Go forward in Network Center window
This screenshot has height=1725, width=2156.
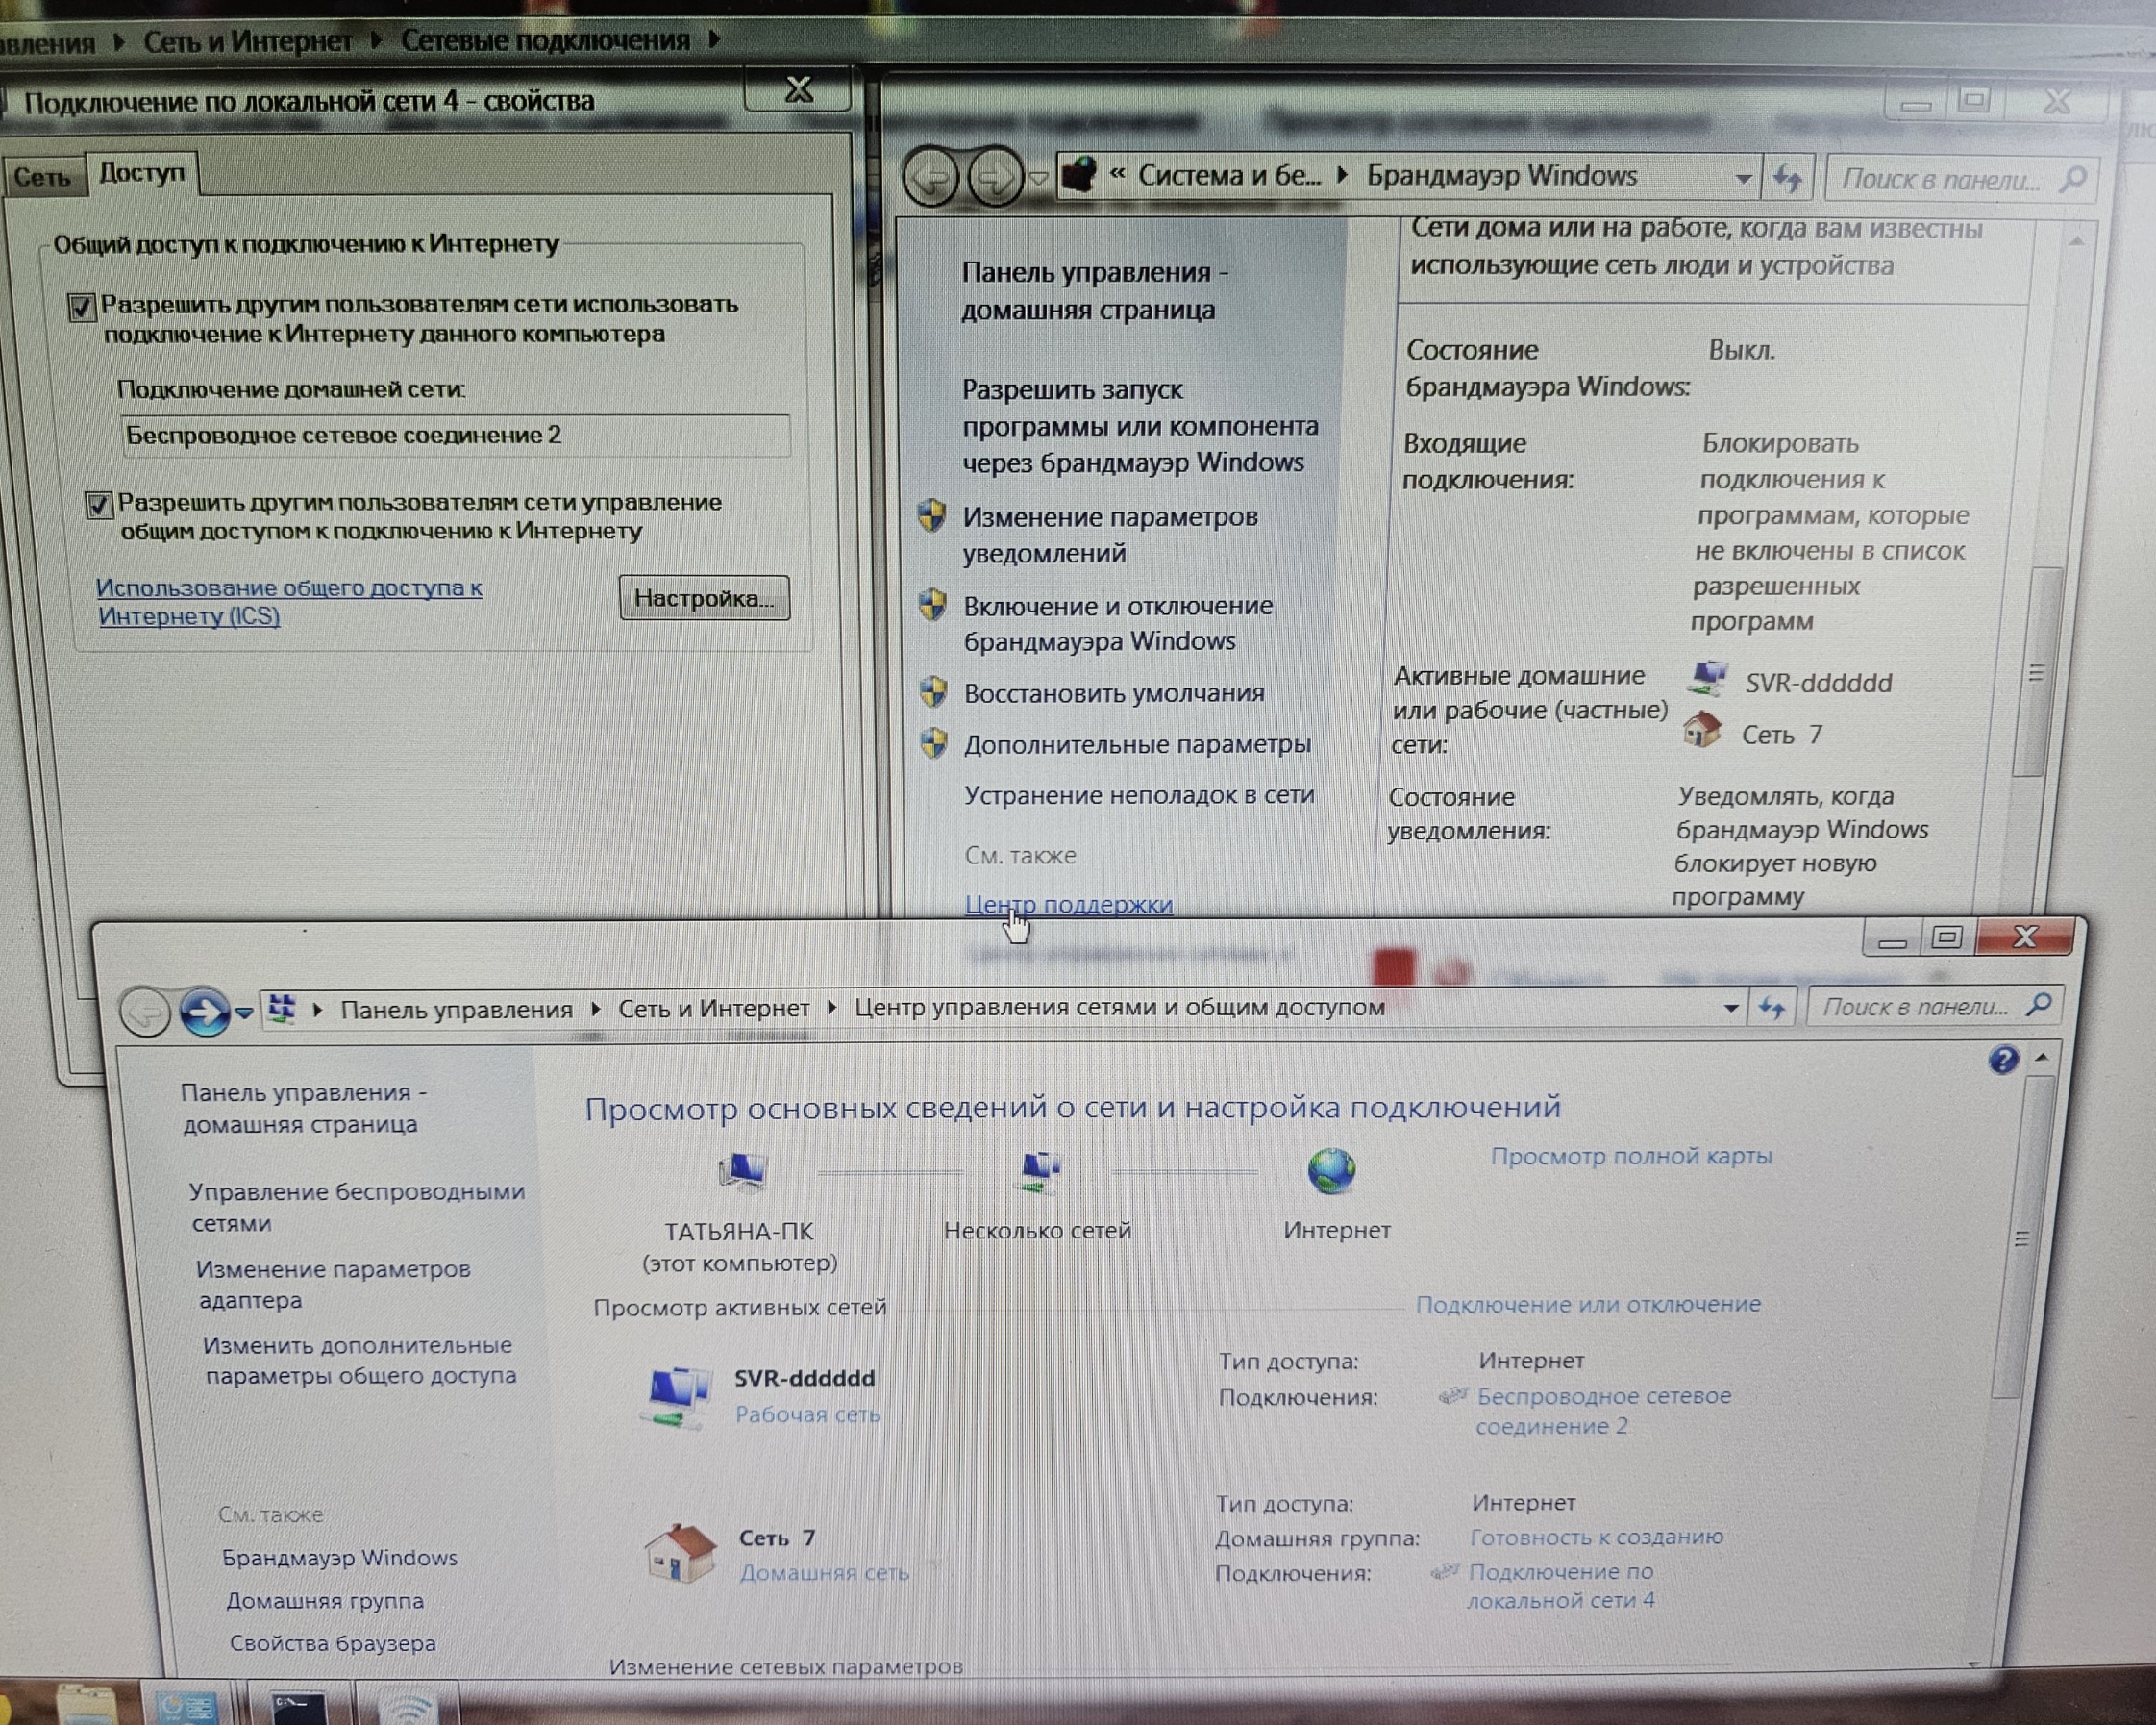pyautogui.click(x=204, y=1012)
